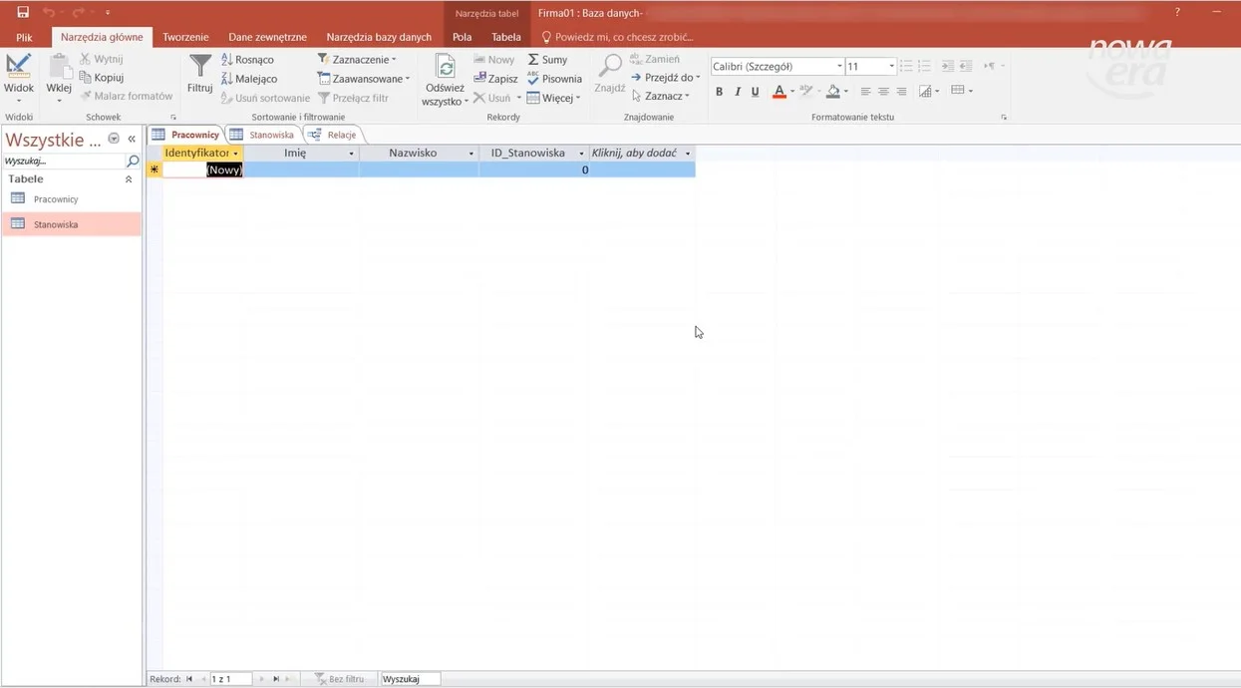1241x688 pixels.
Task: Click the Odśwież wszystko refresh icon
Action: coord(445,68)
